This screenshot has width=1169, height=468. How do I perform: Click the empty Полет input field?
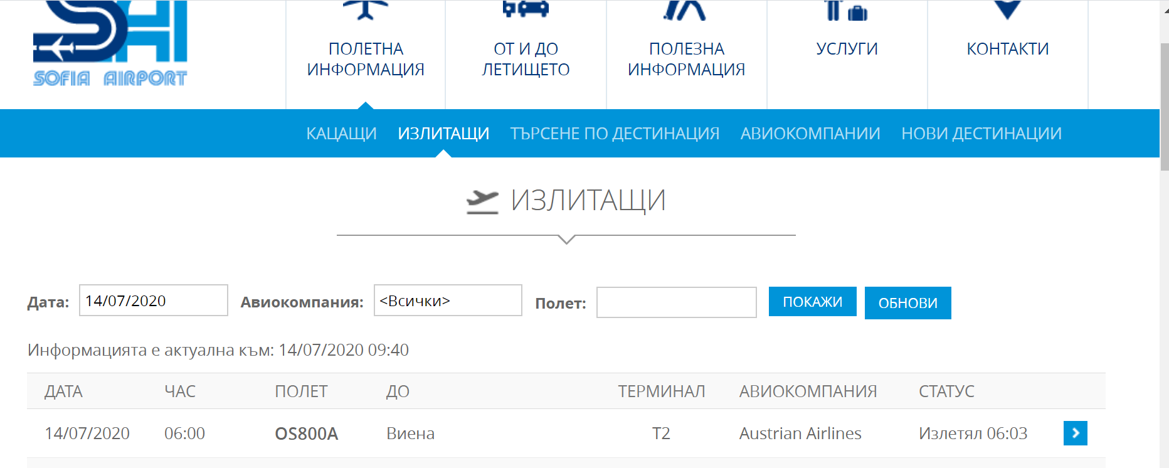[676, 302]
